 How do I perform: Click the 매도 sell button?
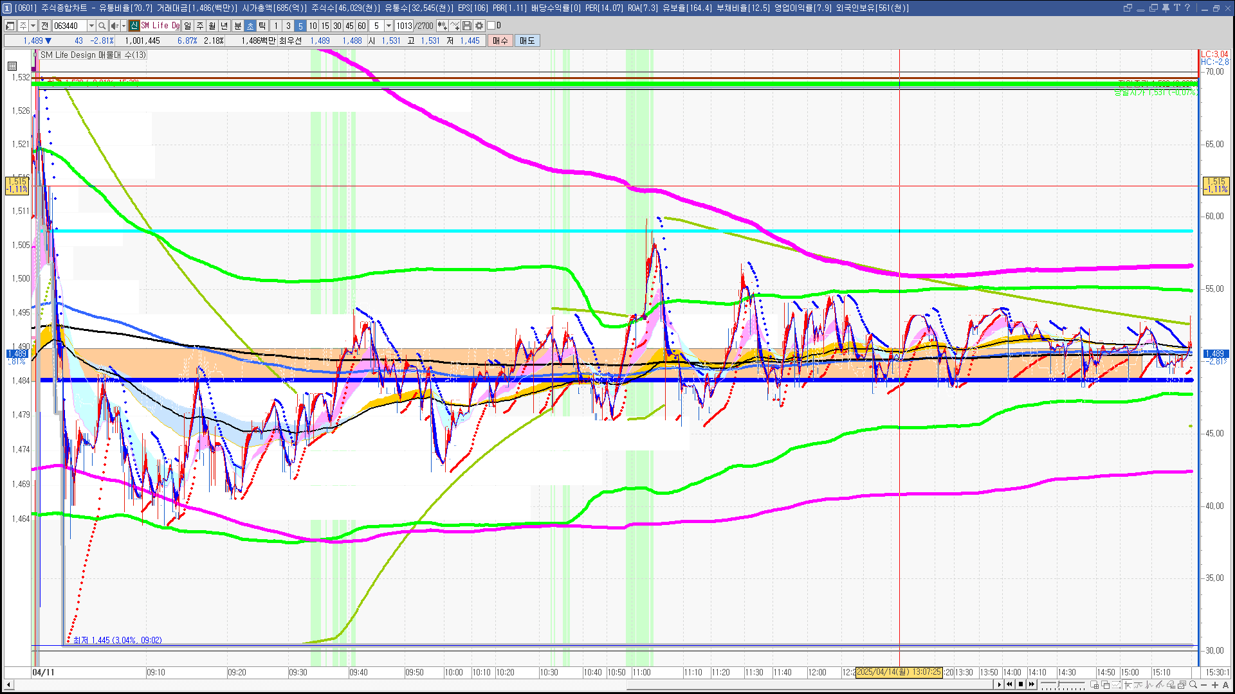(x=527, y=40)
